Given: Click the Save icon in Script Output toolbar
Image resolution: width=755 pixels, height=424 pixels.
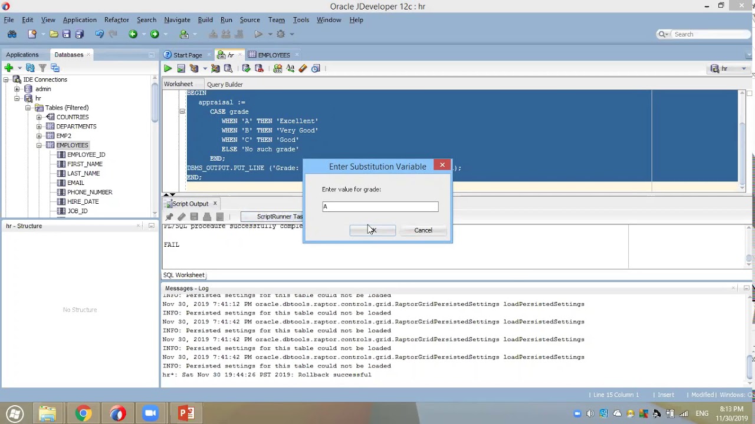Looking at the screenshot, I should (x=194, y=217).
